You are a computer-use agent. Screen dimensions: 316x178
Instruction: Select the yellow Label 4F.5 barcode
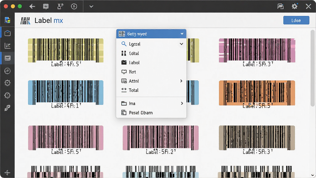[66, 50]
